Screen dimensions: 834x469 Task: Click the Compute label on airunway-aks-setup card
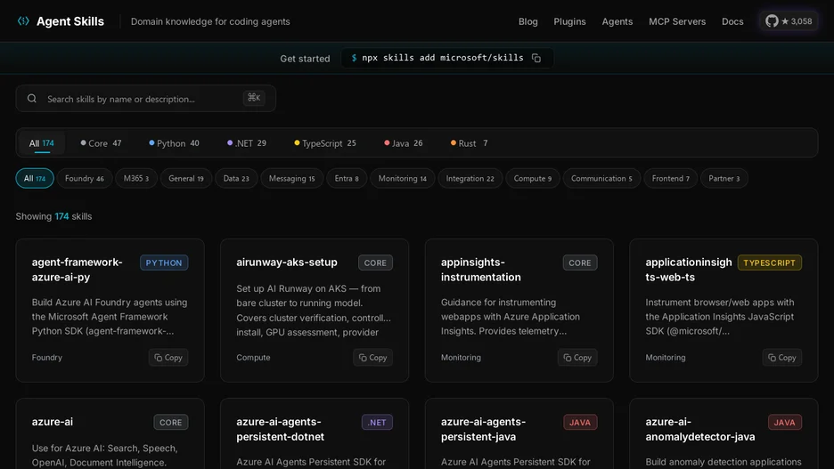(253, 358)
